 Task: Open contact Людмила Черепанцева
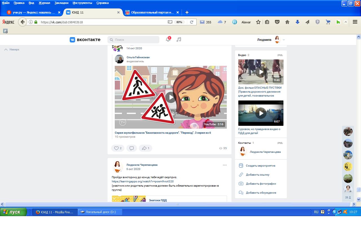(265, 152)
